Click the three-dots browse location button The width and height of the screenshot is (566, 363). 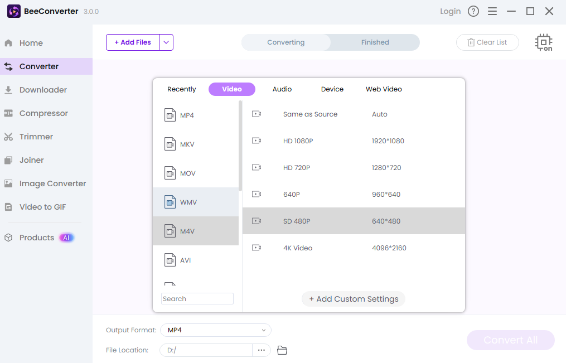coord(261,350)
